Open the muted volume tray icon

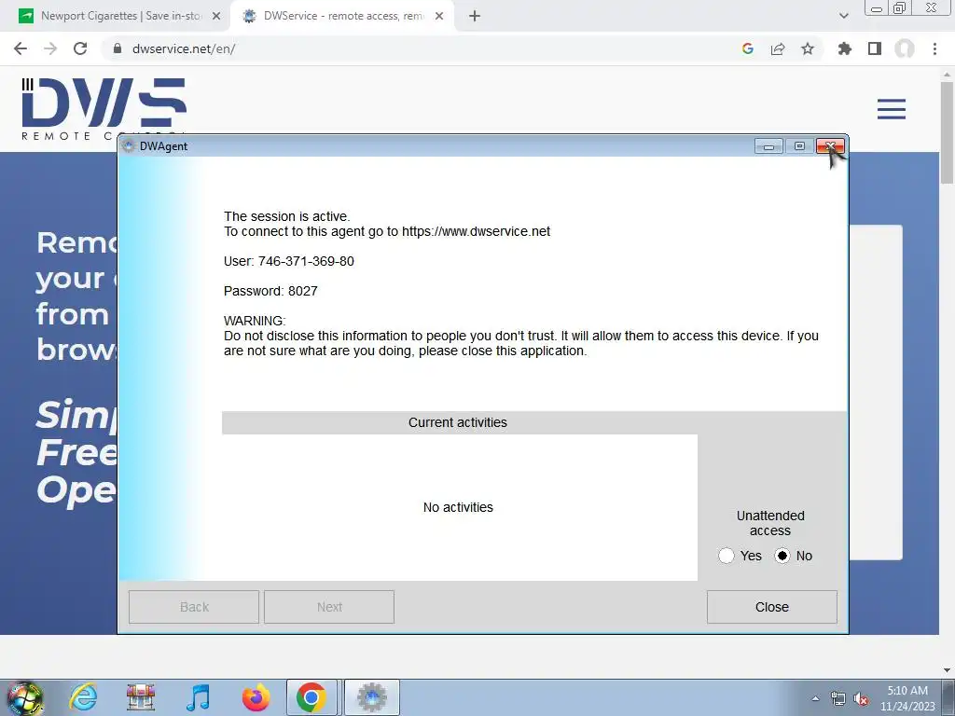(x=861, y=698)
